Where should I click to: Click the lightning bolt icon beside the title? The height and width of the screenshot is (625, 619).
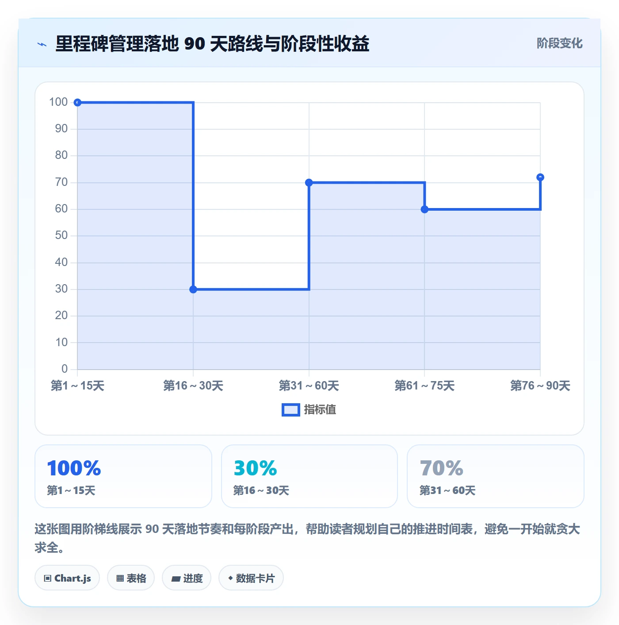42,44
